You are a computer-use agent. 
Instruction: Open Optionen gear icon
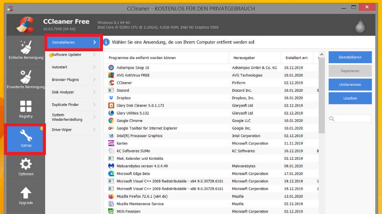point(26,164)
